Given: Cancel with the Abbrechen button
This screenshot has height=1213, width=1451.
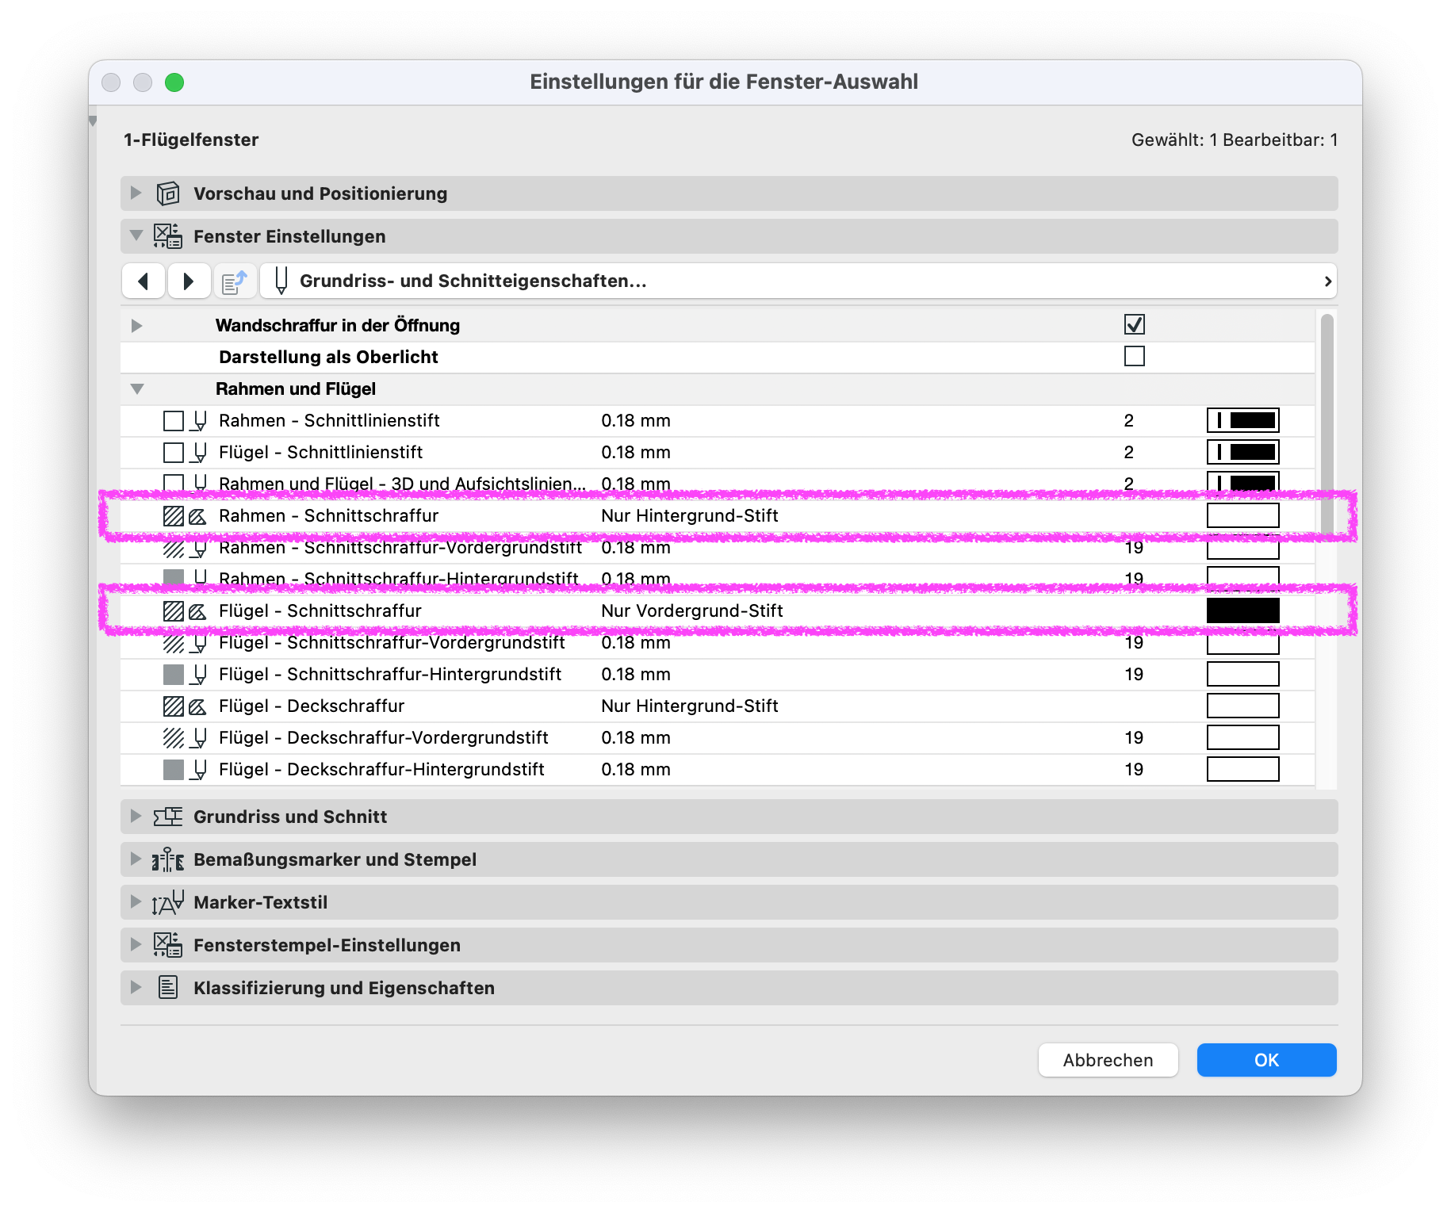Looking at the screenshot, I should [1108, 1060].
